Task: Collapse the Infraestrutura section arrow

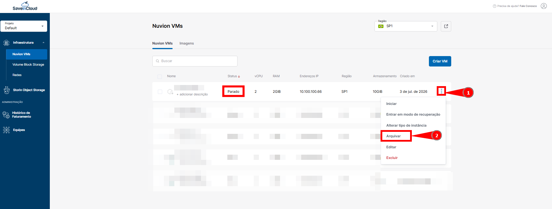Action: click(x=43, y=42)
